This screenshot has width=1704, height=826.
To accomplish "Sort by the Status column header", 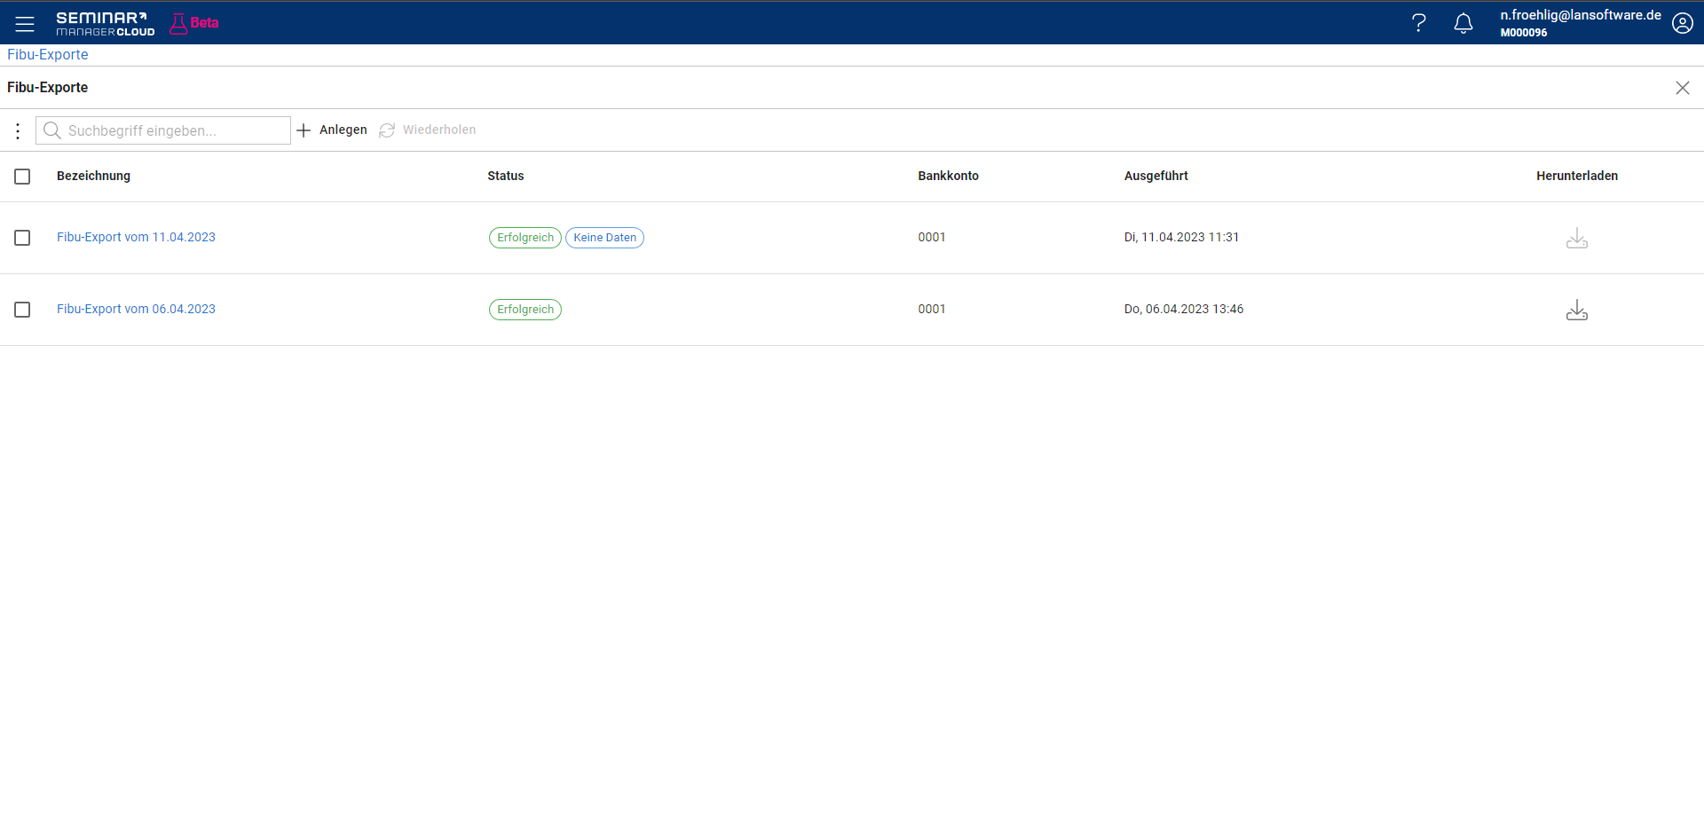I will (505, 176).
